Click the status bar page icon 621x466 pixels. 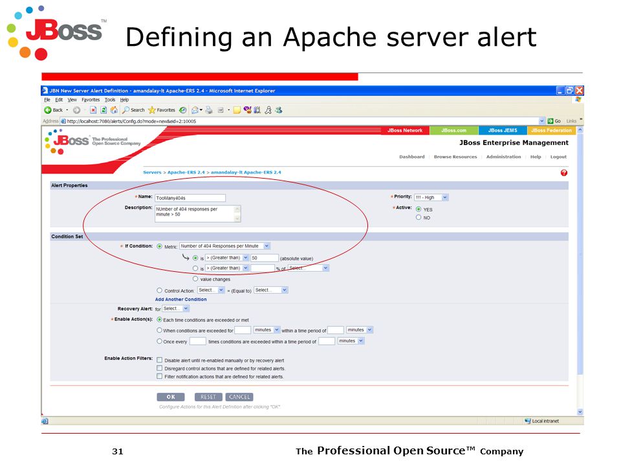pyautogui.click(x=45, y=421)
